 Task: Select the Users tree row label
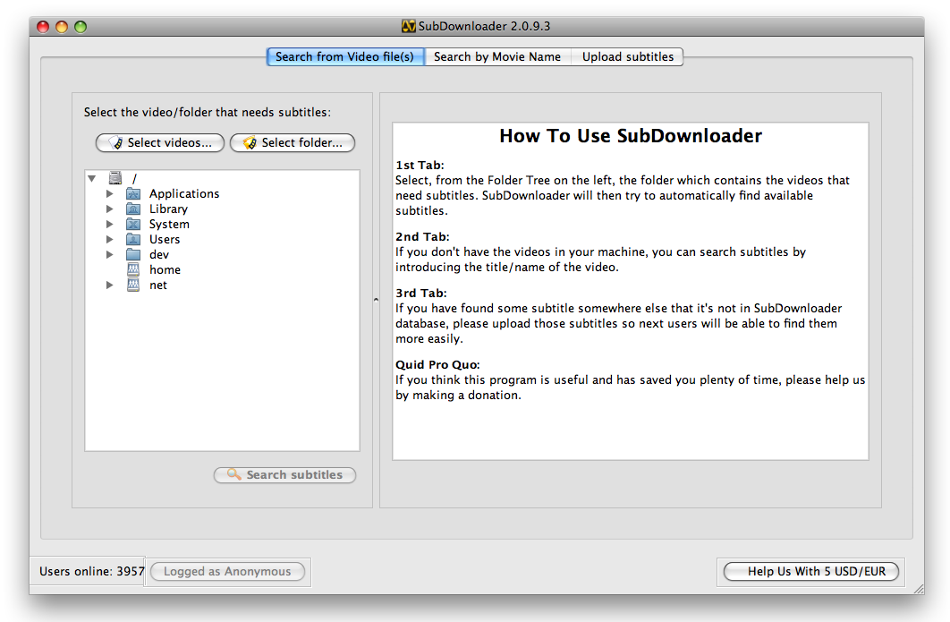[165, 240]
